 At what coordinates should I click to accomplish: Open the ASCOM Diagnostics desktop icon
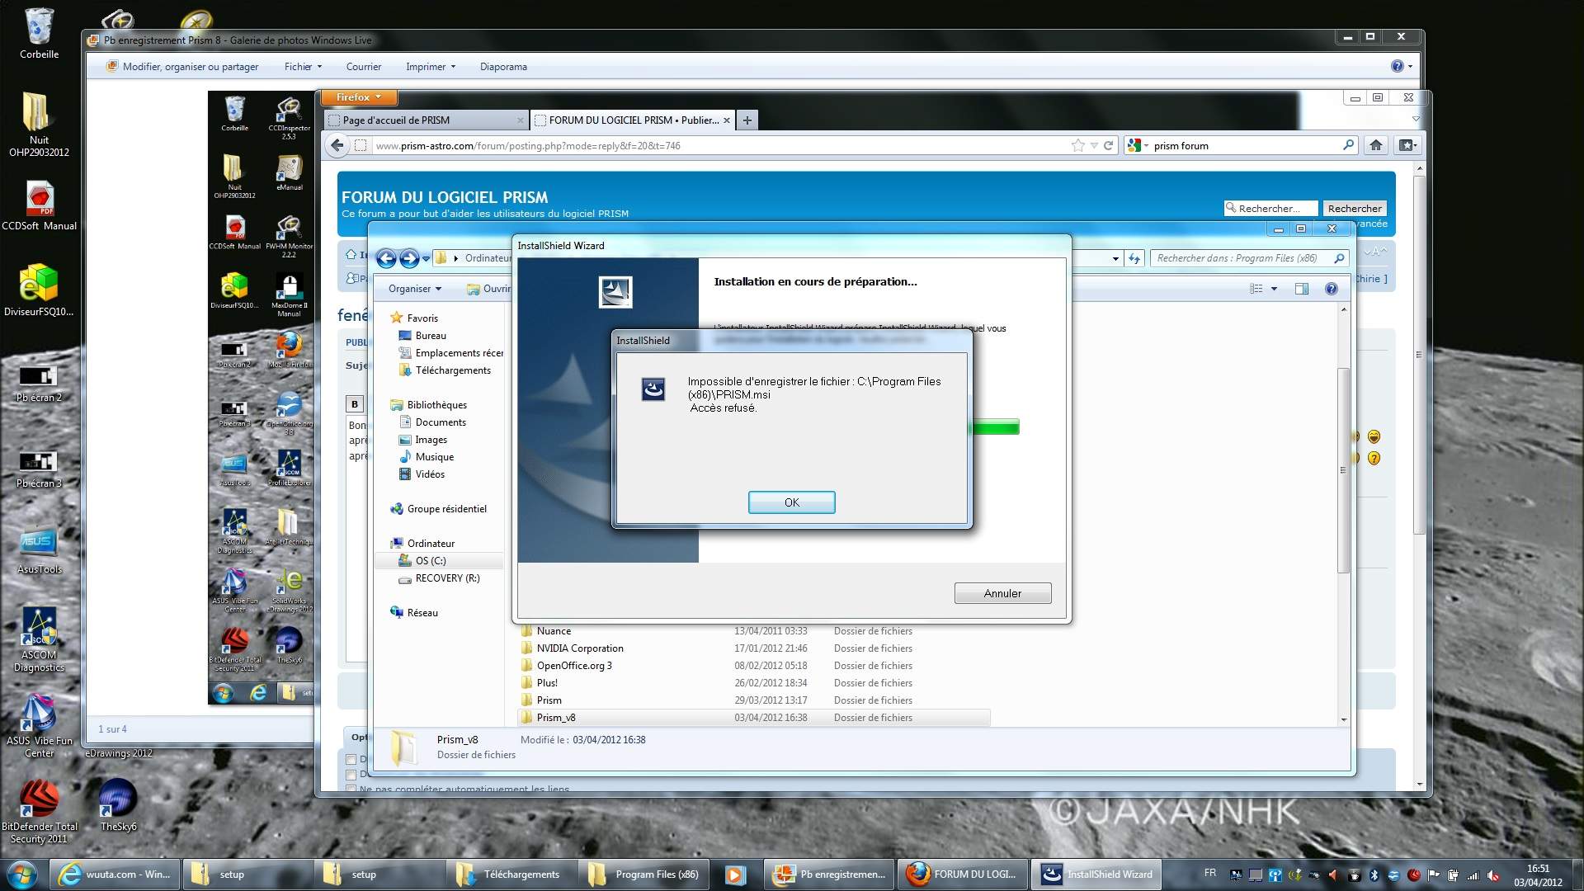pos(39,629)
